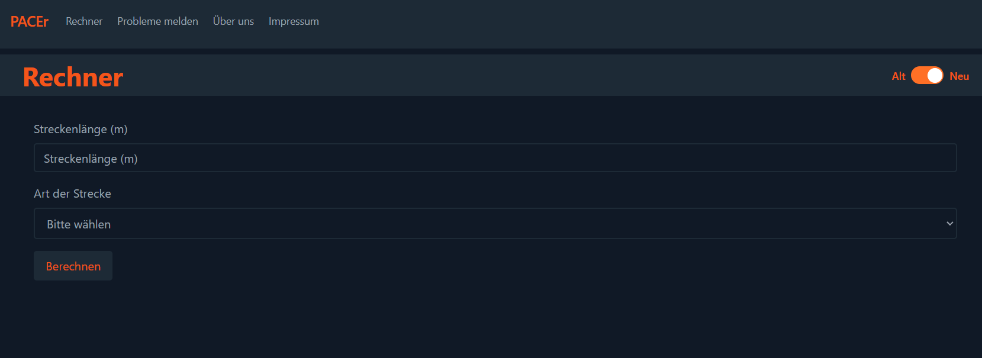Click the white knob of the switch
Image resolution: width=982 pixels, height=358 pixels.
coord(935,76)
